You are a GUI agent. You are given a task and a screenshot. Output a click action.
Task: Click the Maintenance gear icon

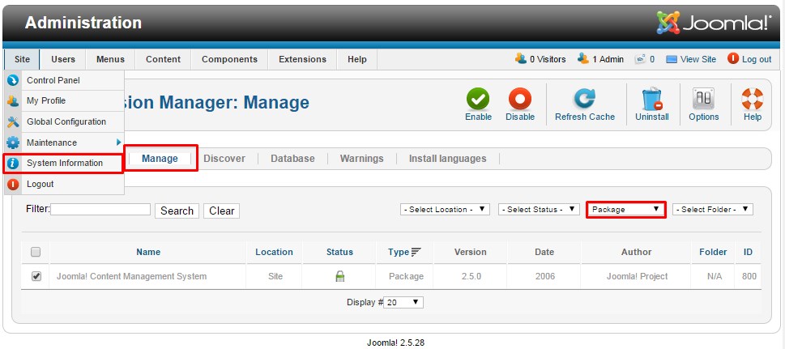pyautogui.click(x=13, y=143)
